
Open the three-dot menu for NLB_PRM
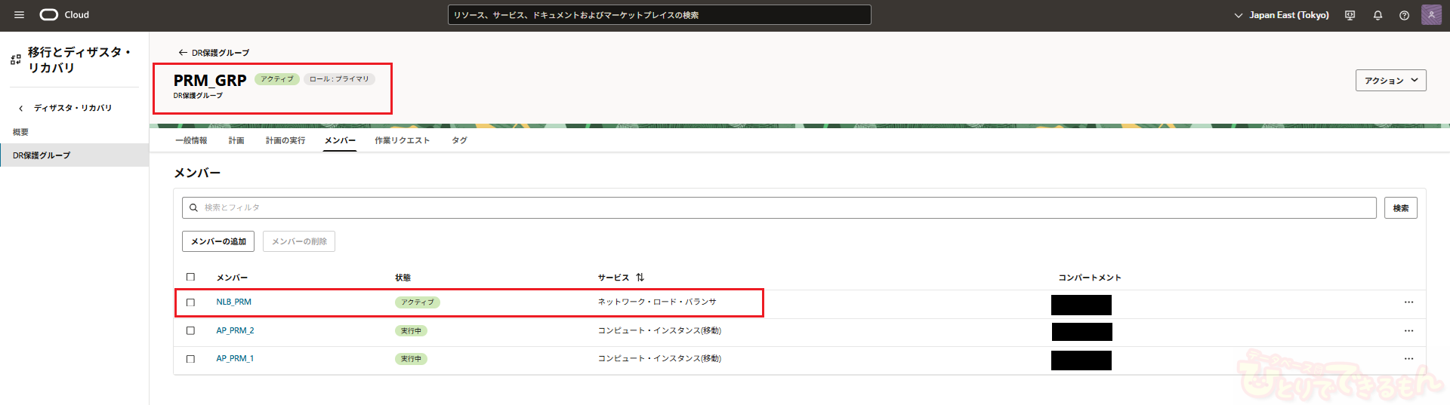click(1408, 302)
